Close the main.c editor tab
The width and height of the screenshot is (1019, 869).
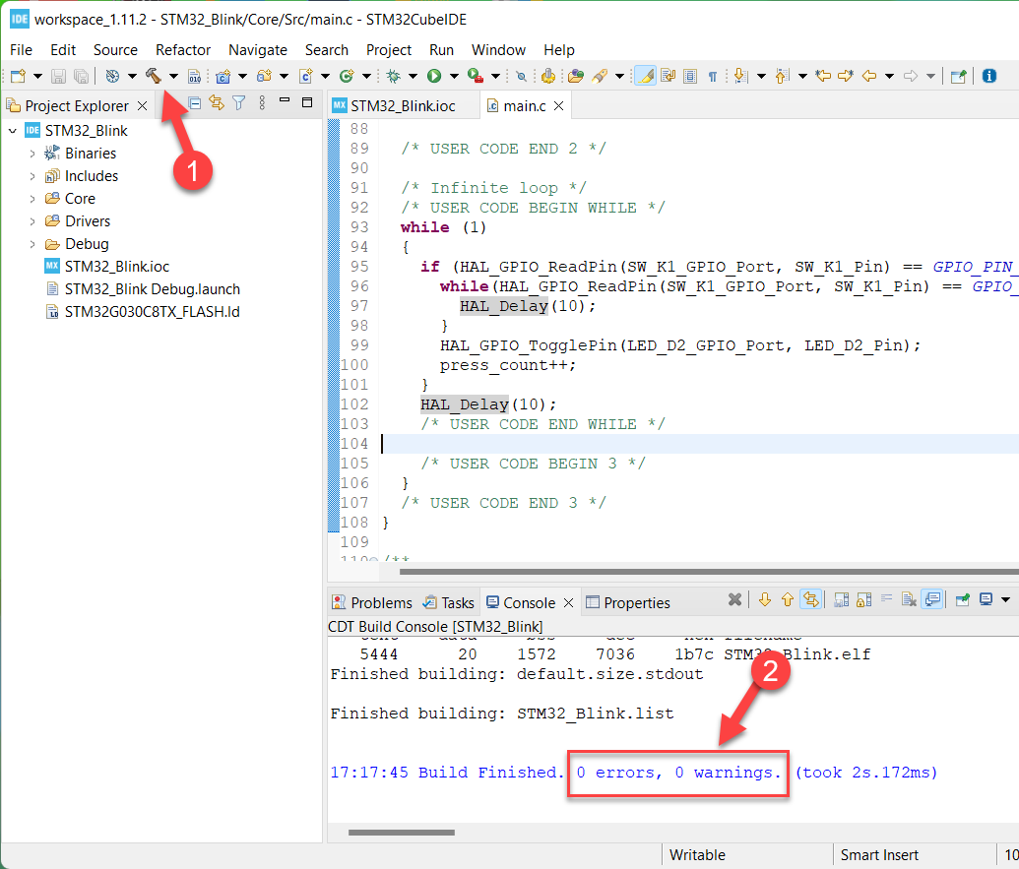coord(559,106)
